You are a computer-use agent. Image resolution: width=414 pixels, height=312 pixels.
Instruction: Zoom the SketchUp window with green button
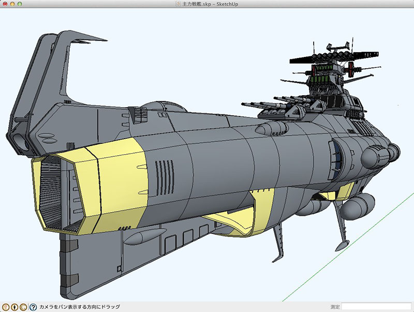20,4
